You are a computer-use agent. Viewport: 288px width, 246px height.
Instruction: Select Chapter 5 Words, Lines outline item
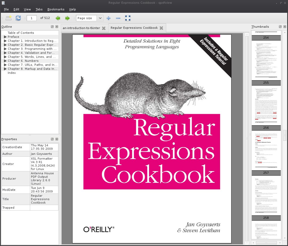coord(31,57)
